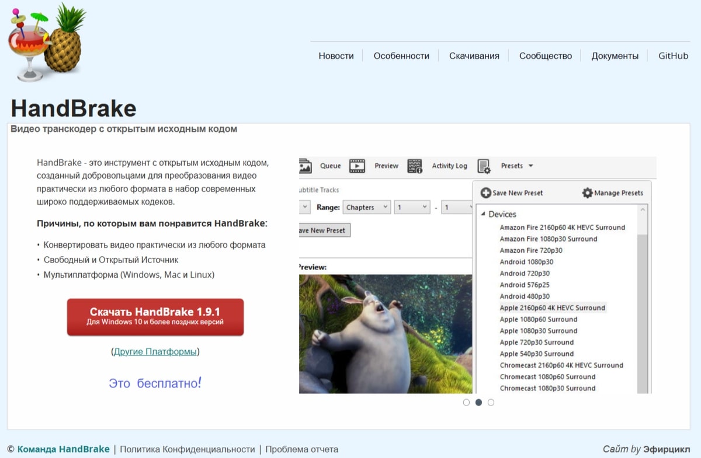Screen dimensions: 701x458
Task: Select the Chromecast 1080p30 Surround preset
Action: (547, 388)
